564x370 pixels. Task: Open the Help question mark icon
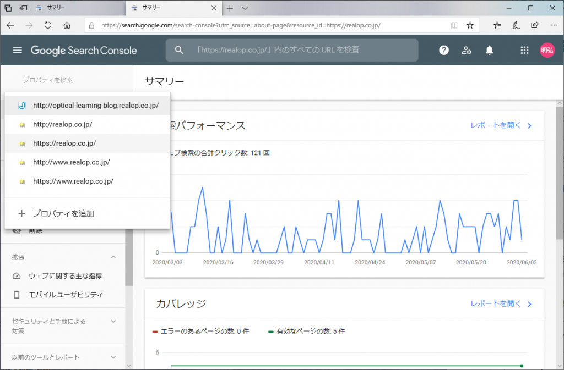click(444, 50)
